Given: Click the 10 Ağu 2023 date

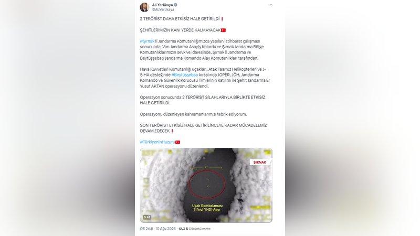Looking at the screenshot, I should pos(166,229).
